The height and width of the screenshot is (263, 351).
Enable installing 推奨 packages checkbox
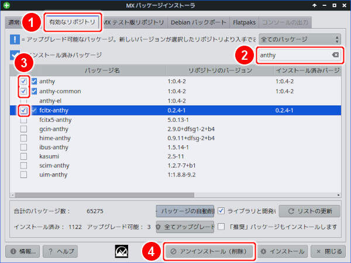click(x=221, y=227)
